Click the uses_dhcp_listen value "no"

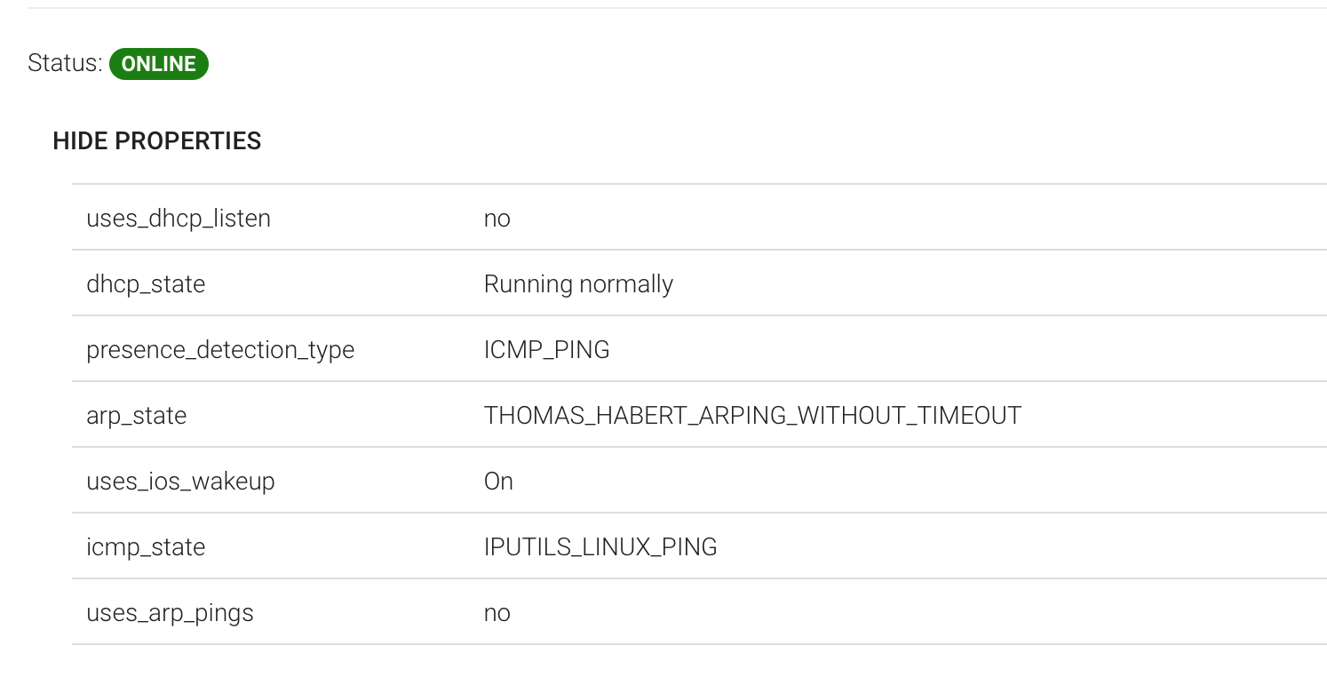point(497,219)
